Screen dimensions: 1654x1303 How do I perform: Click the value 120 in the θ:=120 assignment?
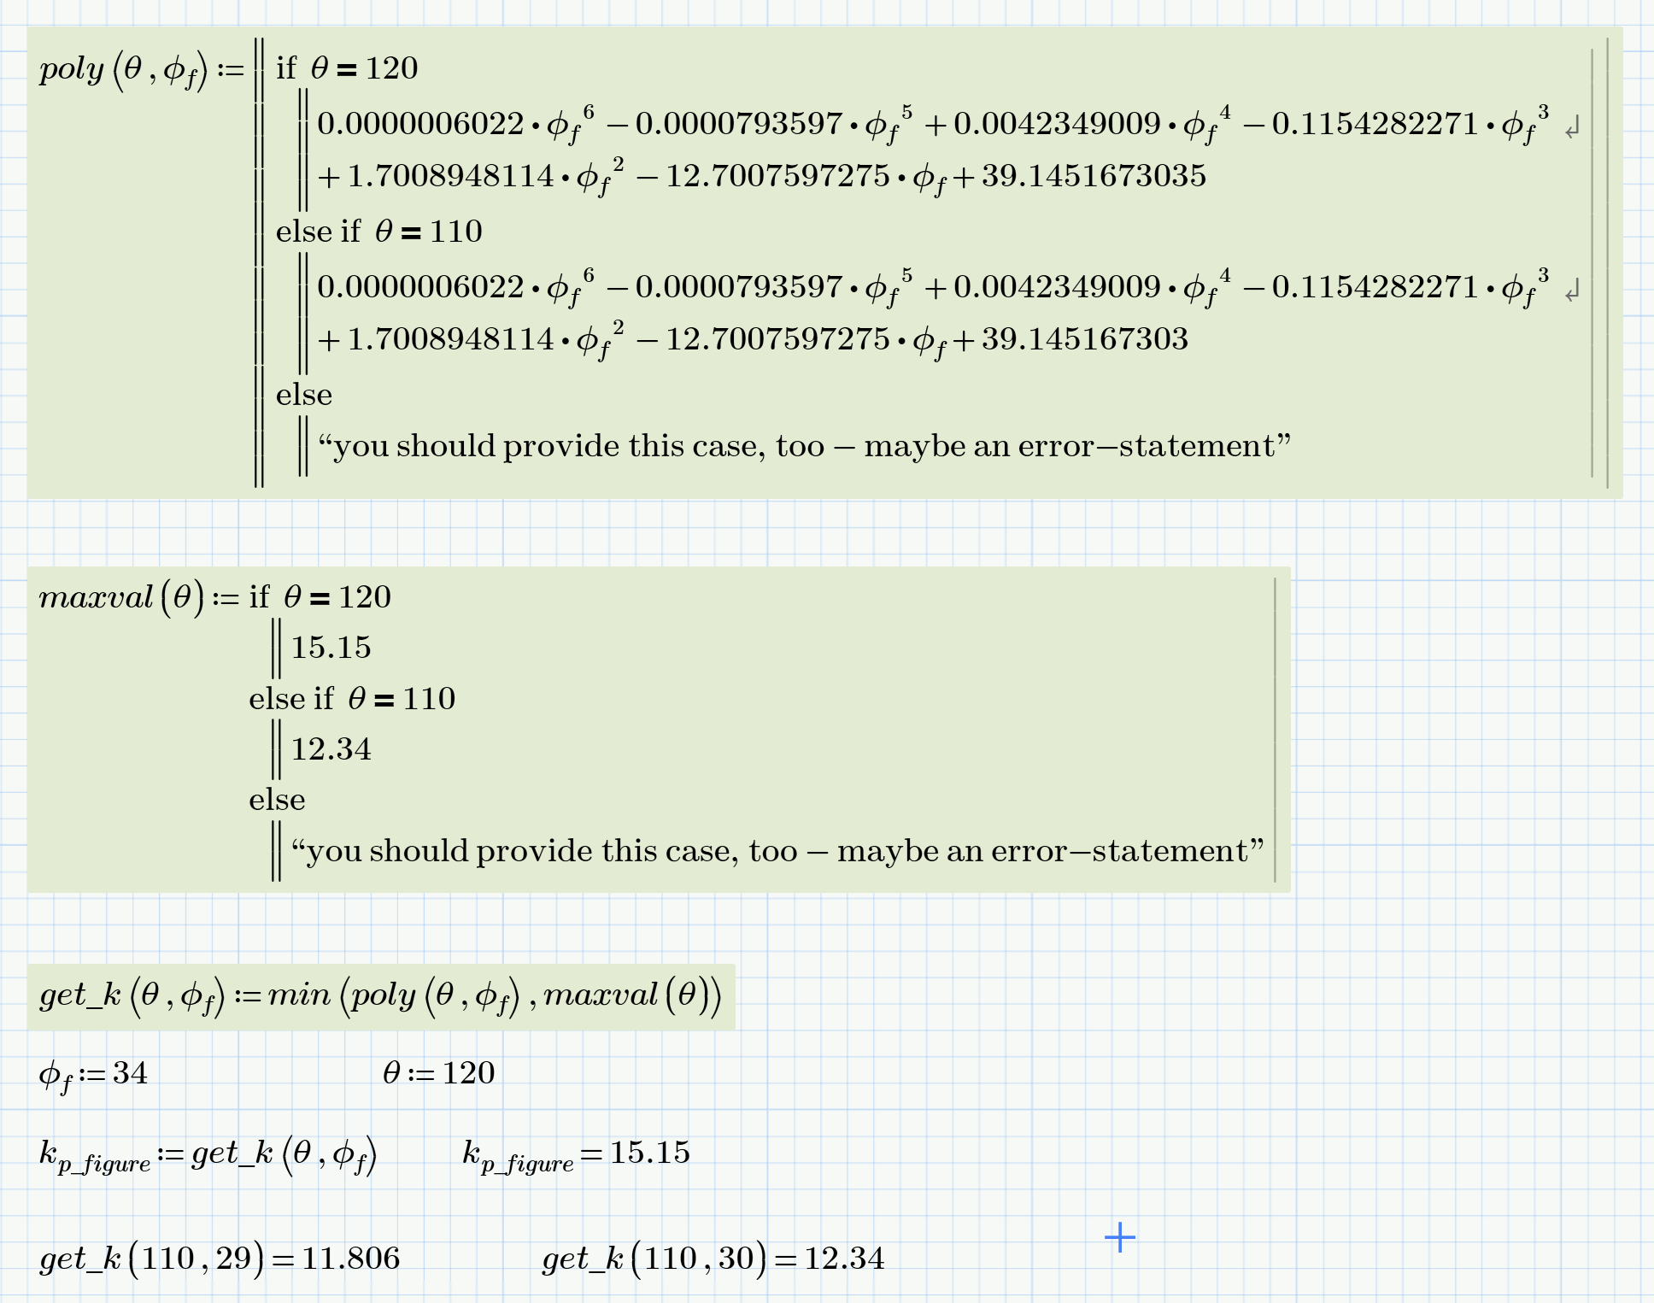click(x=468, y=1073)
